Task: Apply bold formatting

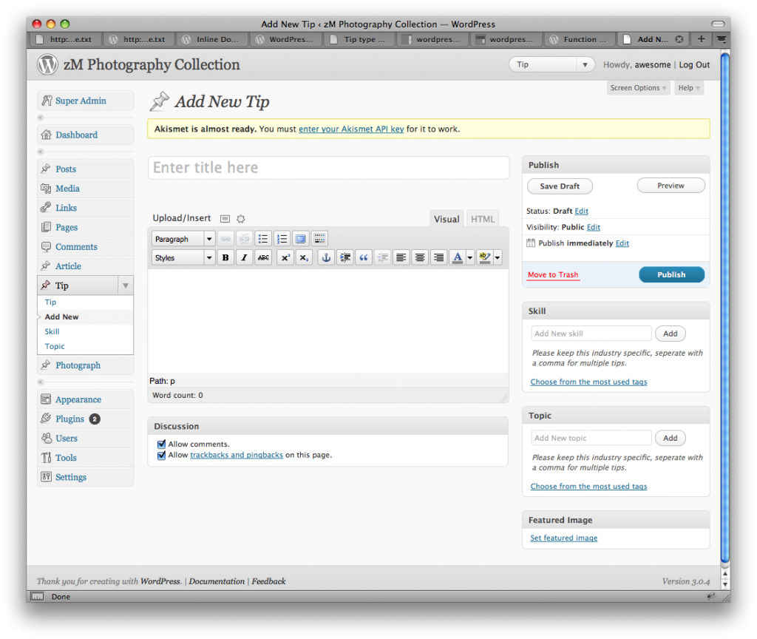Action: [225, 257]
